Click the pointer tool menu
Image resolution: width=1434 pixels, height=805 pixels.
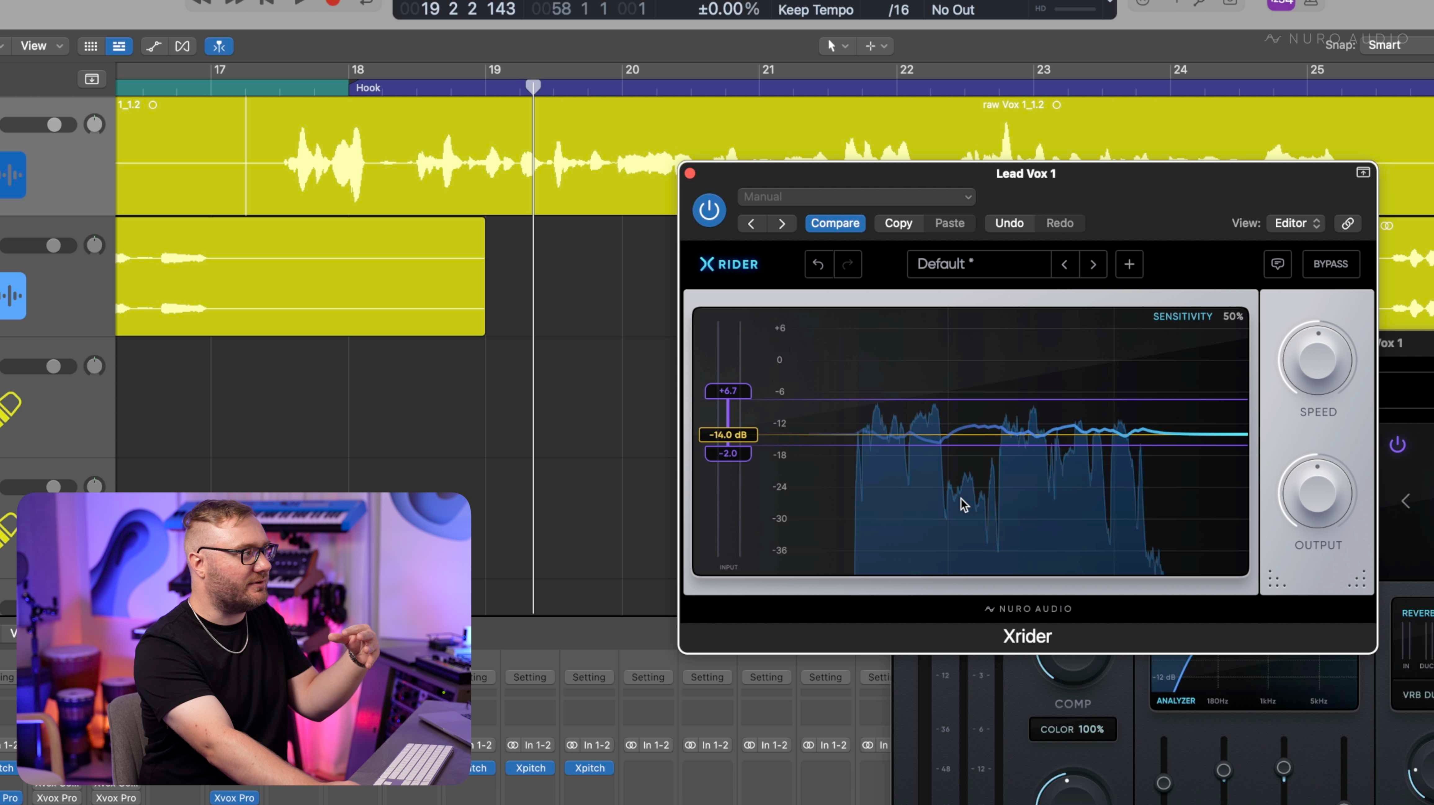pyautogui.click(x=837, y=46)
